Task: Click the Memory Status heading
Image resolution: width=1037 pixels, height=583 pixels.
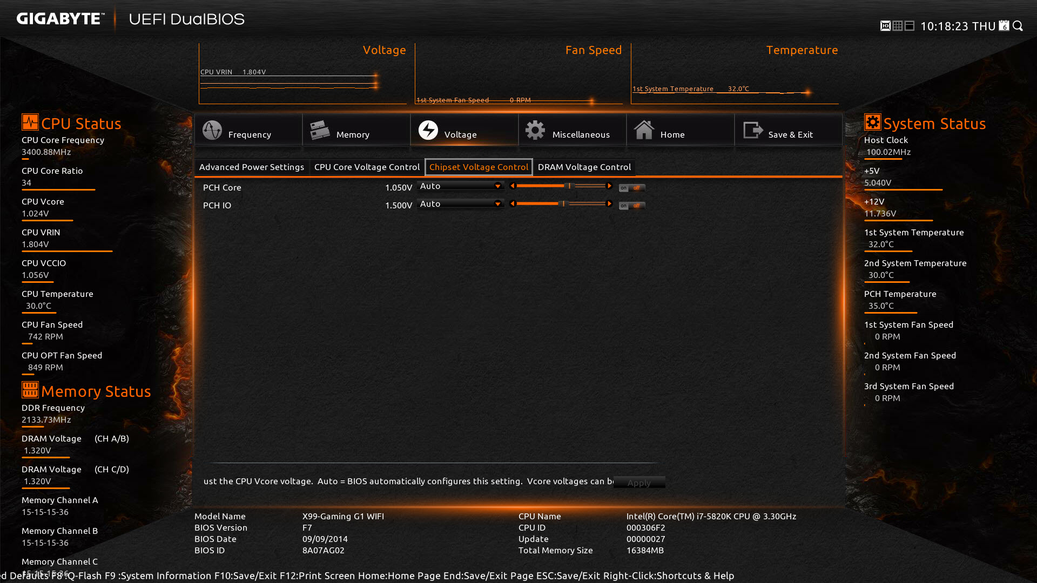Action: click(96, 391)
